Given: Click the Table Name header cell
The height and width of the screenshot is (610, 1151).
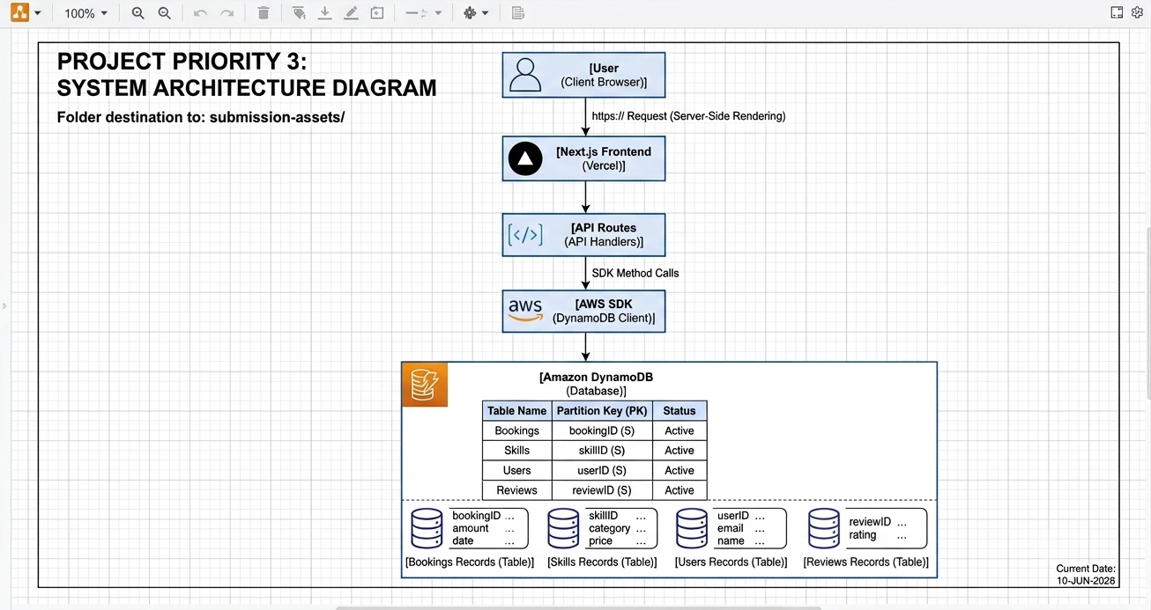Looking at the screenshot, I should pyautogui.click(x=516, y=411).
